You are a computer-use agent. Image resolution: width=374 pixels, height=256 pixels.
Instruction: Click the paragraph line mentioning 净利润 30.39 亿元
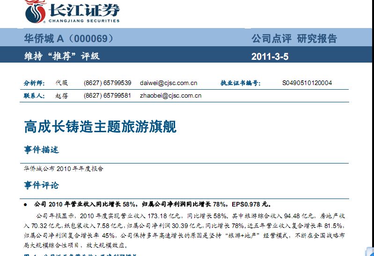click(184, 226)
